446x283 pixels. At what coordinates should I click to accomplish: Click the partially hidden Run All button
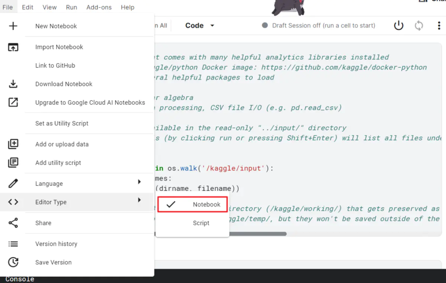coord(161,26)
